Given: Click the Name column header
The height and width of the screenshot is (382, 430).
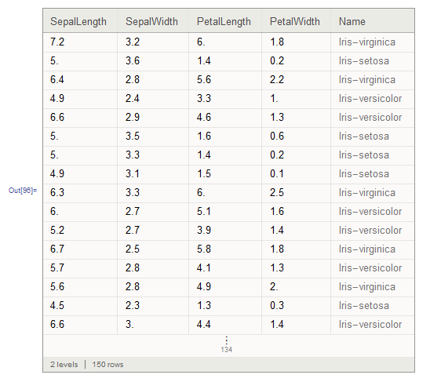Looking at the screenshot, I should tap(352, 21).
